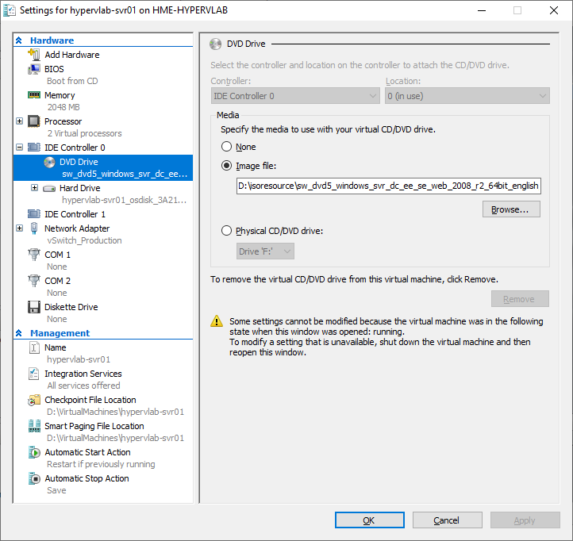Select the Image file radio button

pos(226,166)
